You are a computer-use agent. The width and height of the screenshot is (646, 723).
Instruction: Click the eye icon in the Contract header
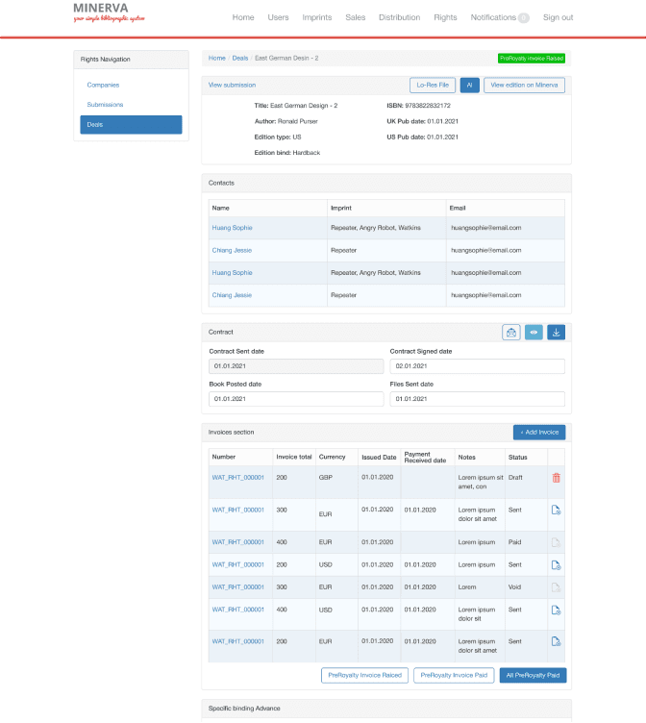point(534,333)
